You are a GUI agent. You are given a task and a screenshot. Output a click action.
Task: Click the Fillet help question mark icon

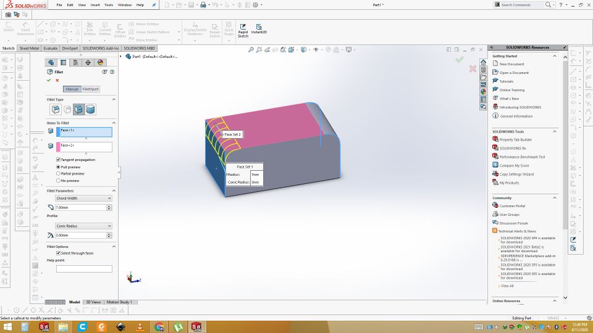(112, 72)
